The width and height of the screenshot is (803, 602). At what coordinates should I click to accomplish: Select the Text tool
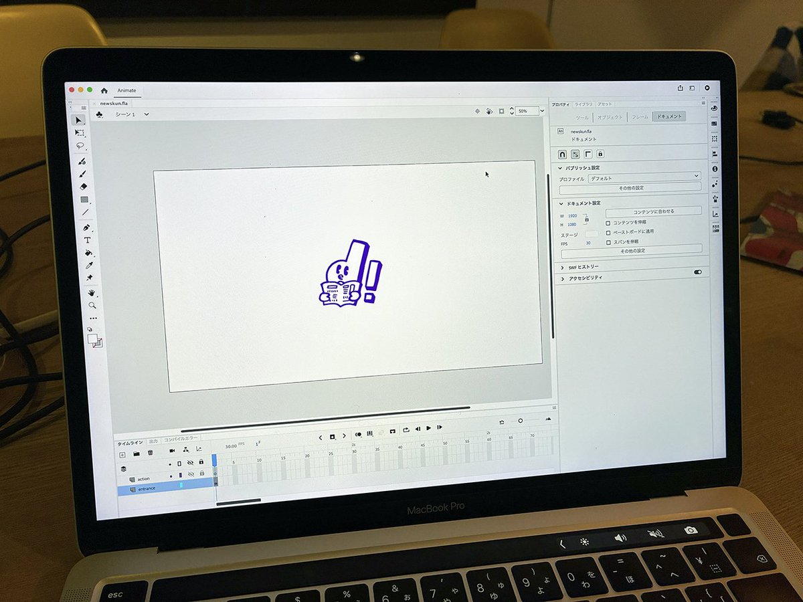click(x=87, y=240)
